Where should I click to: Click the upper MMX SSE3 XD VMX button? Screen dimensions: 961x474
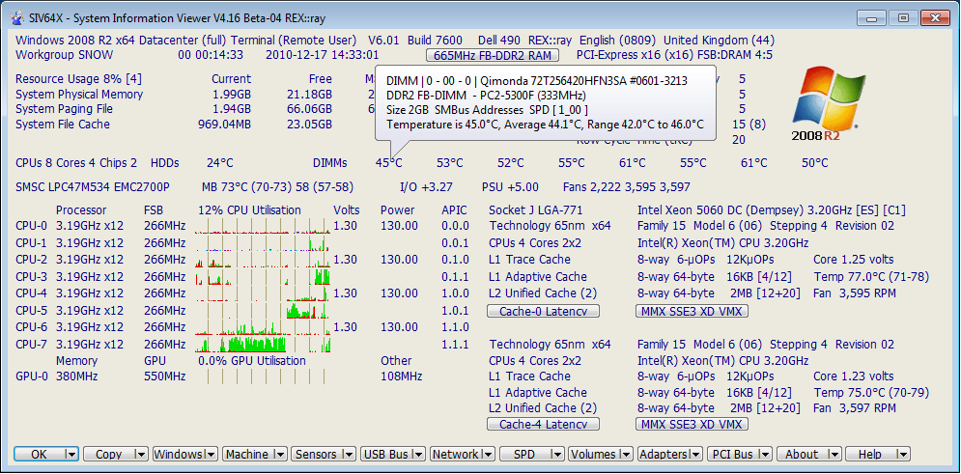692,311
